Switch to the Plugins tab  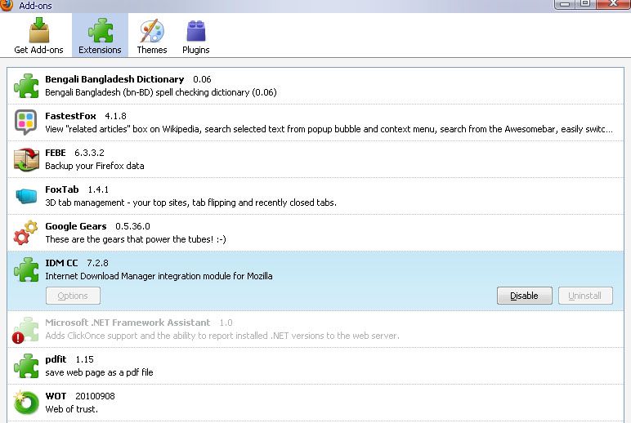196,35
